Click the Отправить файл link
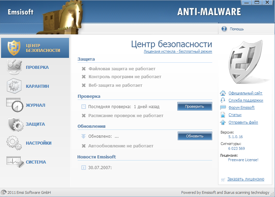This screenshot has height=197, width=275. click(243, 122)
